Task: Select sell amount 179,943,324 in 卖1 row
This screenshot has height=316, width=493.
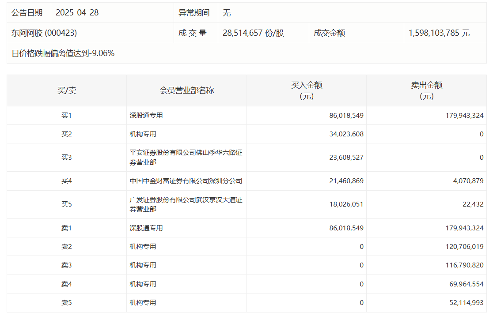Action: coord(464,228)
